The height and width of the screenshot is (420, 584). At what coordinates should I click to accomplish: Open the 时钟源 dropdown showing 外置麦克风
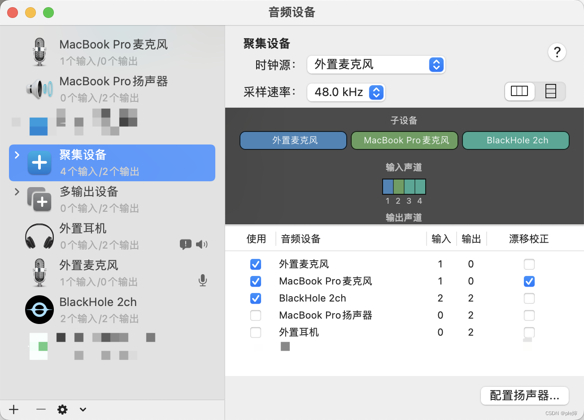tap(376, 65)
